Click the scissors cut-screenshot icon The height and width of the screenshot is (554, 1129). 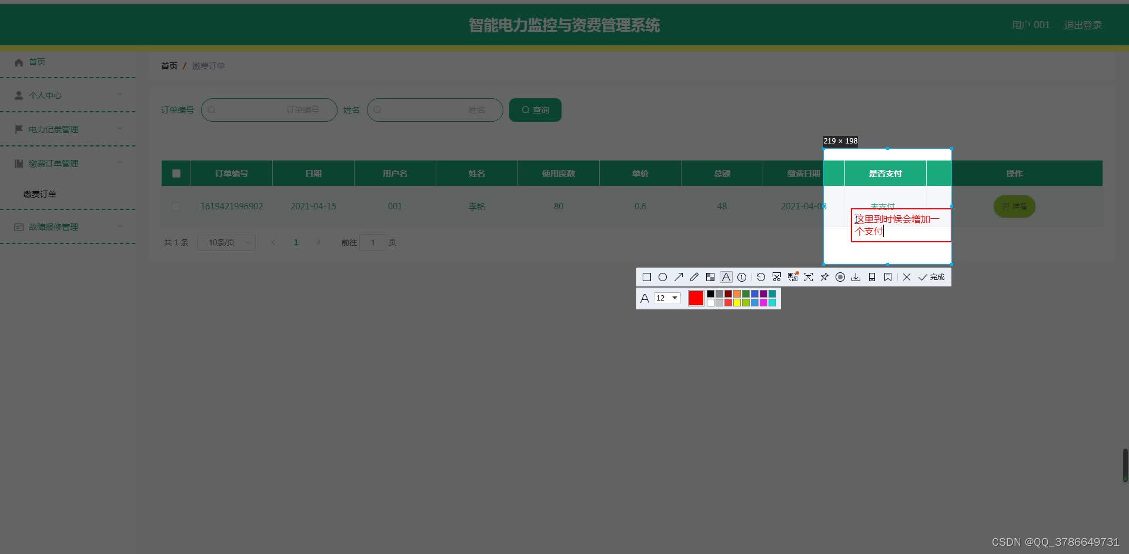click(x=777, y=277)
